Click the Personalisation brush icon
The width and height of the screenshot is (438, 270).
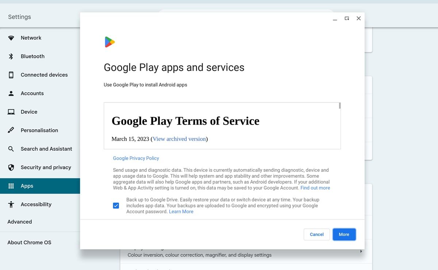(11, 130)
